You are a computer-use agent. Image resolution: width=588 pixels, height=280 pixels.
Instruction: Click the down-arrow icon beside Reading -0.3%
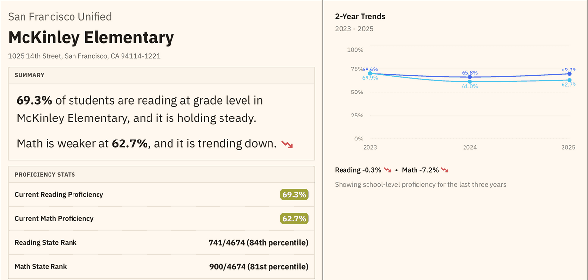(x=388, y=170)
